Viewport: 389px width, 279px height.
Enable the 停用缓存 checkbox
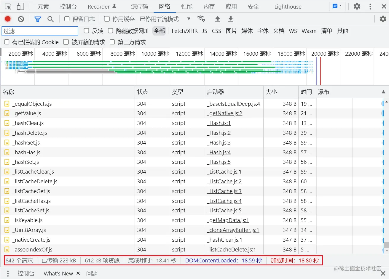[107, 19]
